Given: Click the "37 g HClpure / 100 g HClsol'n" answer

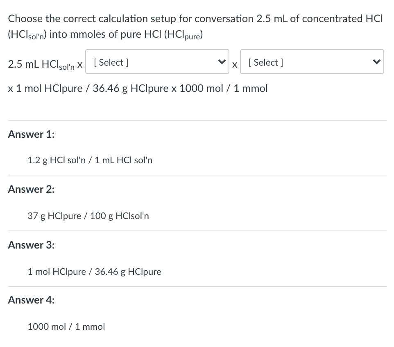Looking at the screenshot, I should 88,216.
